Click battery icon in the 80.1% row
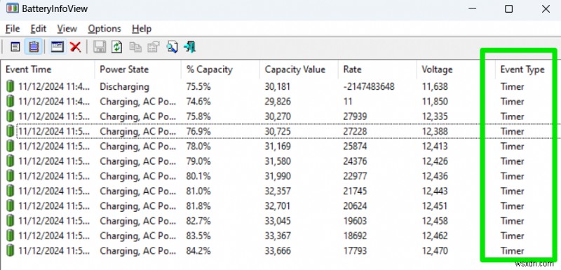The width and height of the screenshot is (561, 270). 11,176
